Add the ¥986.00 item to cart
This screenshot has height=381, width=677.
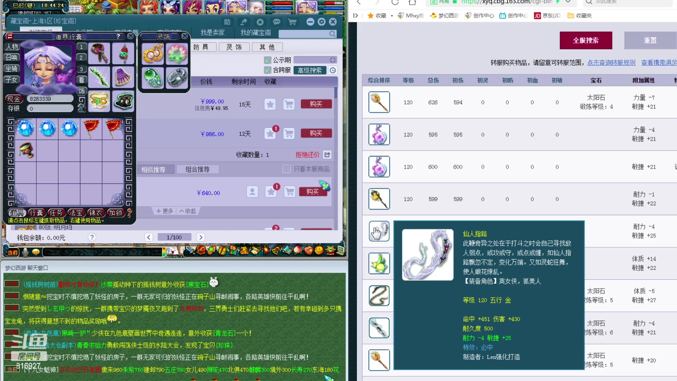[289, 134]
